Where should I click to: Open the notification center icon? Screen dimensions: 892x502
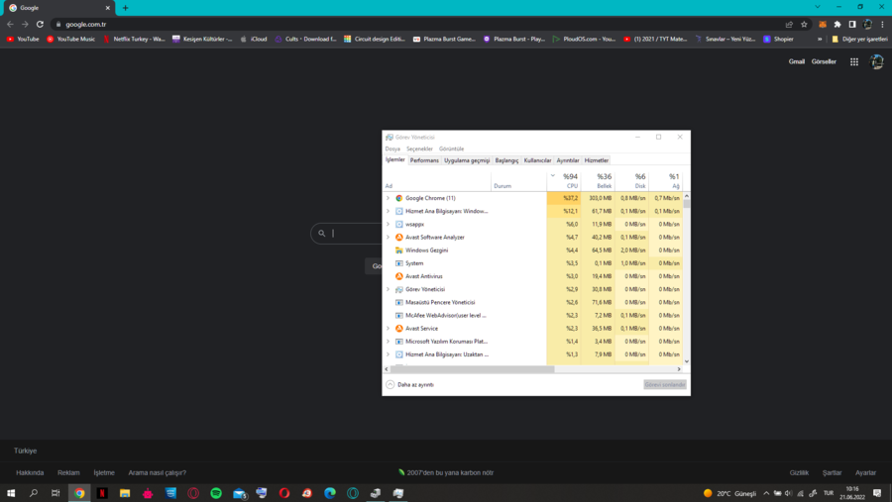(877, 493)
